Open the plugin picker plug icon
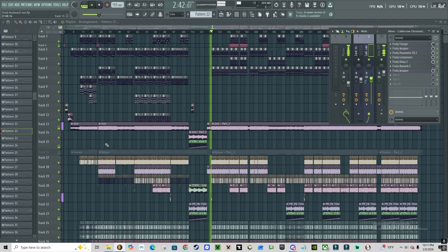This screenshot has width=448, height=252. pos(267,14)
